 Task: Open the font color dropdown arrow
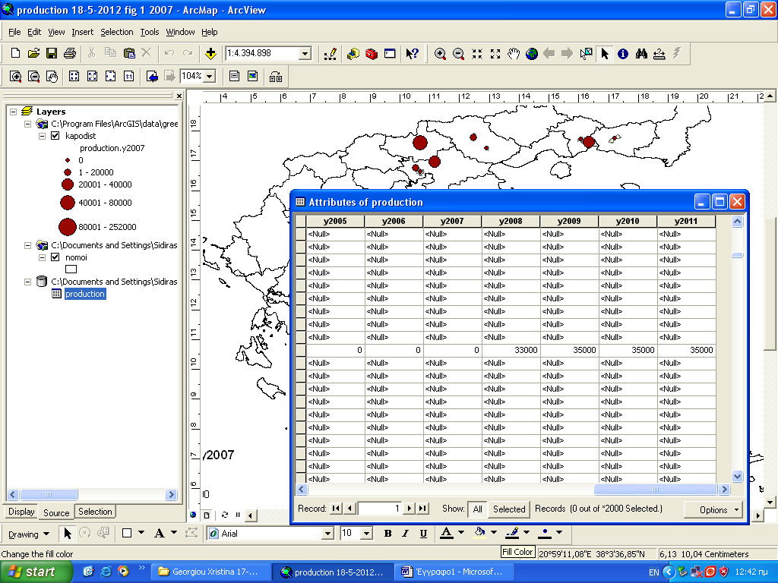click(461, 533)
